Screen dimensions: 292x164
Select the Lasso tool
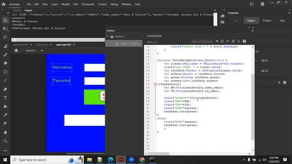pyautogui.click(x=5, y=37)
